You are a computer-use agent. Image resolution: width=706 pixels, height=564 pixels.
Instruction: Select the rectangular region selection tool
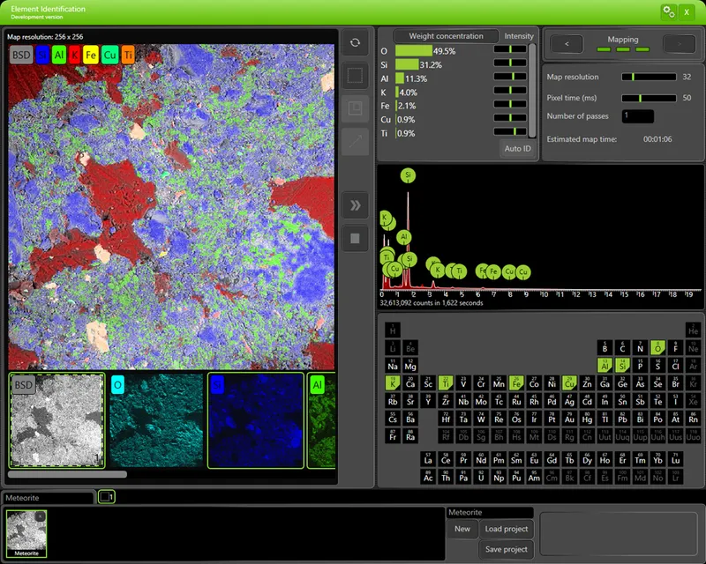(x=355, y=75)
